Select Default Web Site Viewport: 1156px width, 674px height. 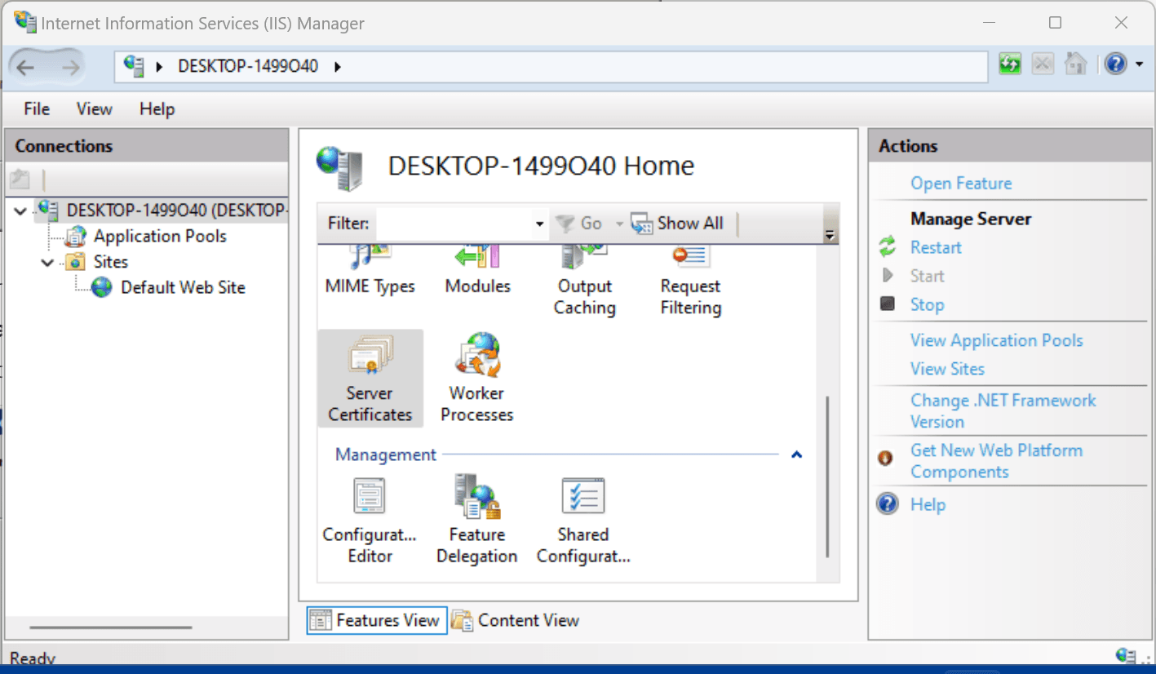(x=183, y=287)
